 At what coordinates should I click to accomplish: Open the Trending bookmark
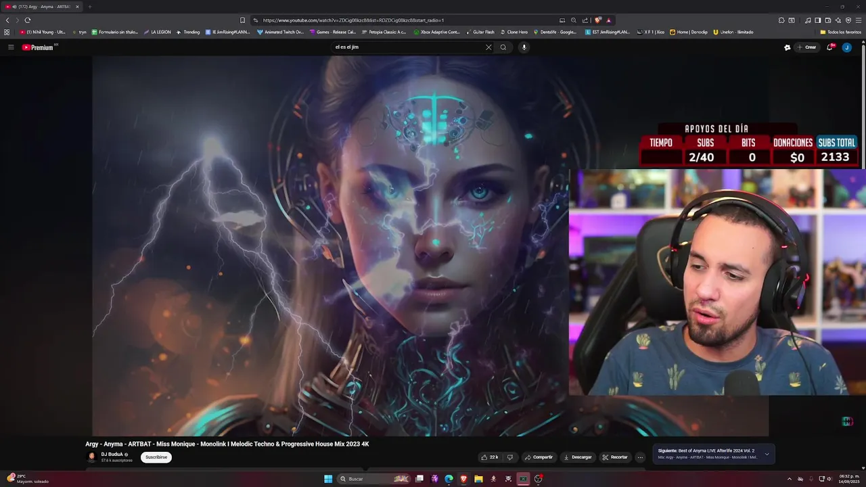[x=188, y=32]
